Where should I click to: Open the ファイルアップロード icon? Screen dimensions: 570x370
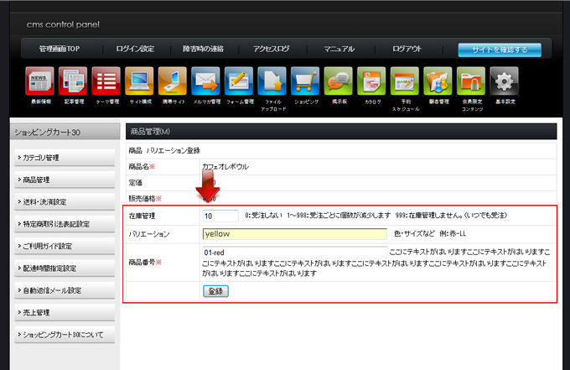point(272,82)
